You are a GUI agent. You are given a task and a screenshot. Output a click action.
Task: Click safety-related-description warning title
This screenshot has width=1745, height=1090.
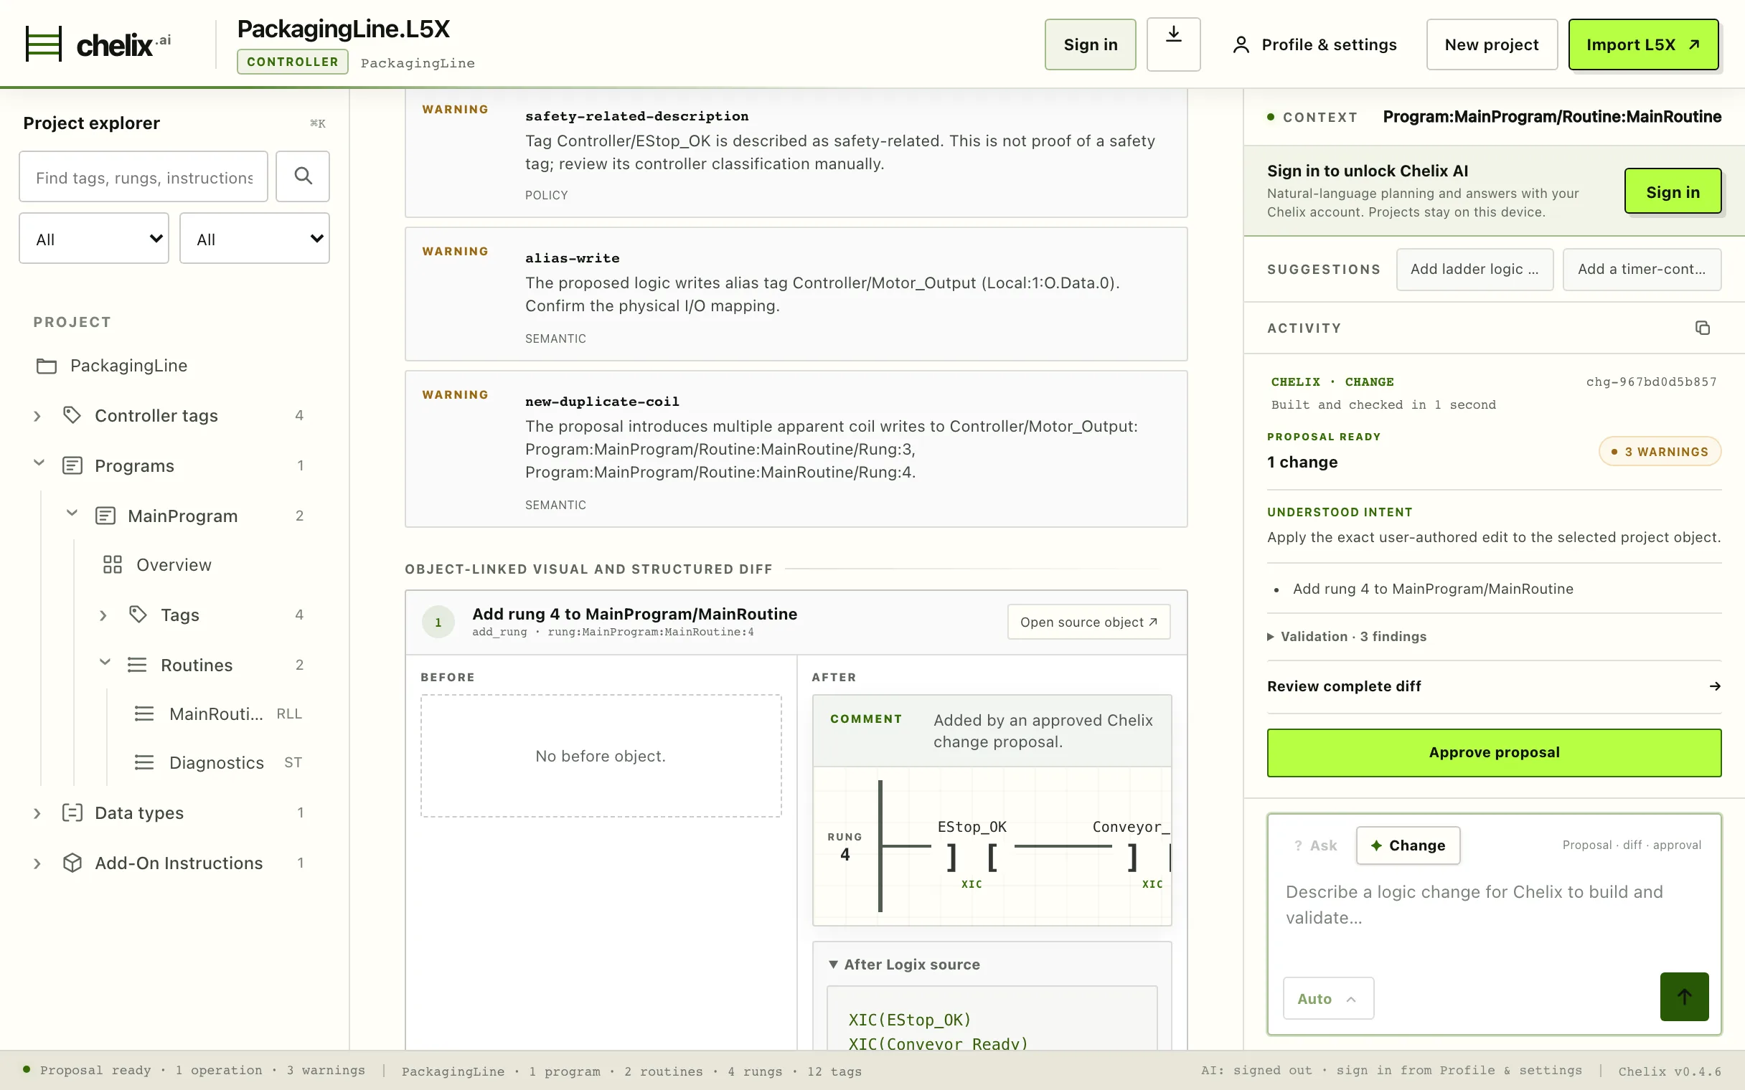(636, 116)
